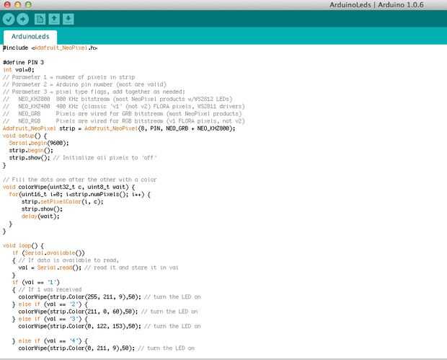Click the 'int val=0;' line
This screenshot has width=447, height=360.
pyautogui.click(x=19, y=69)
